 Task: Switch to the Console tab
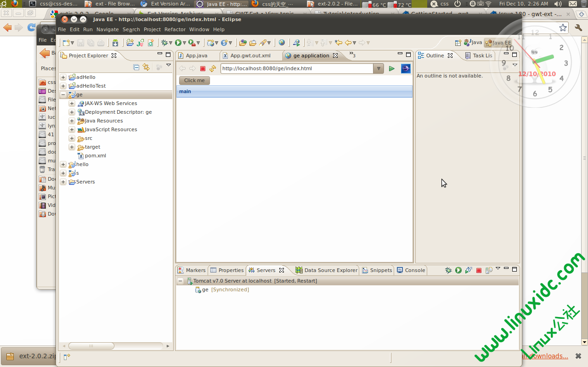(x=411, y=270)
